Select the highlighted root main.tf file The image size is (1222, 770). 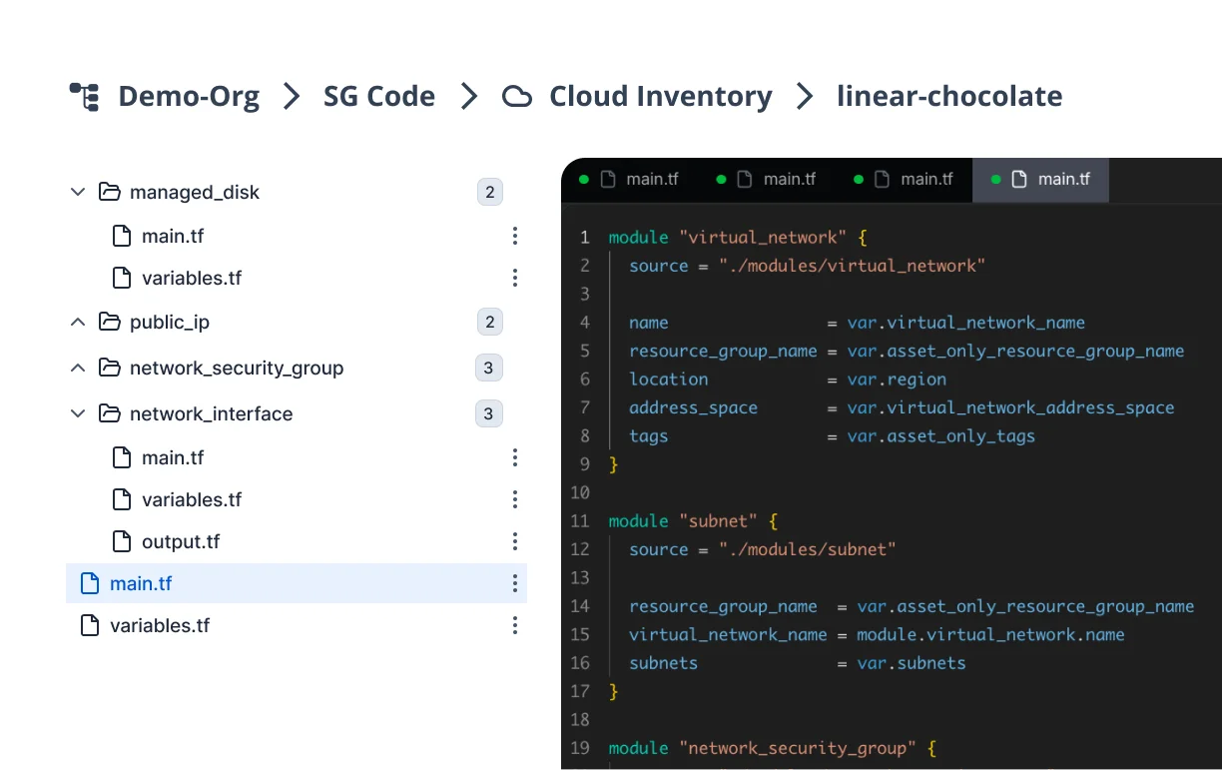pos(297,583)
